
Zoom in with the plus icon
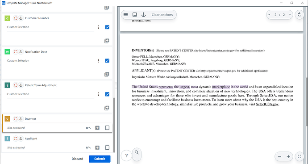(x=288, y=156)
